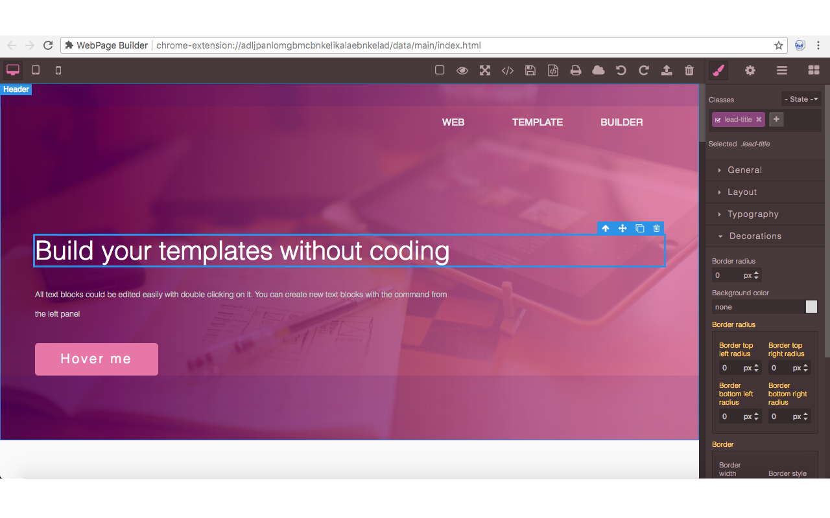830x518 pixels.
Task: Open the blocks grid panel
Action: (814, 70)
